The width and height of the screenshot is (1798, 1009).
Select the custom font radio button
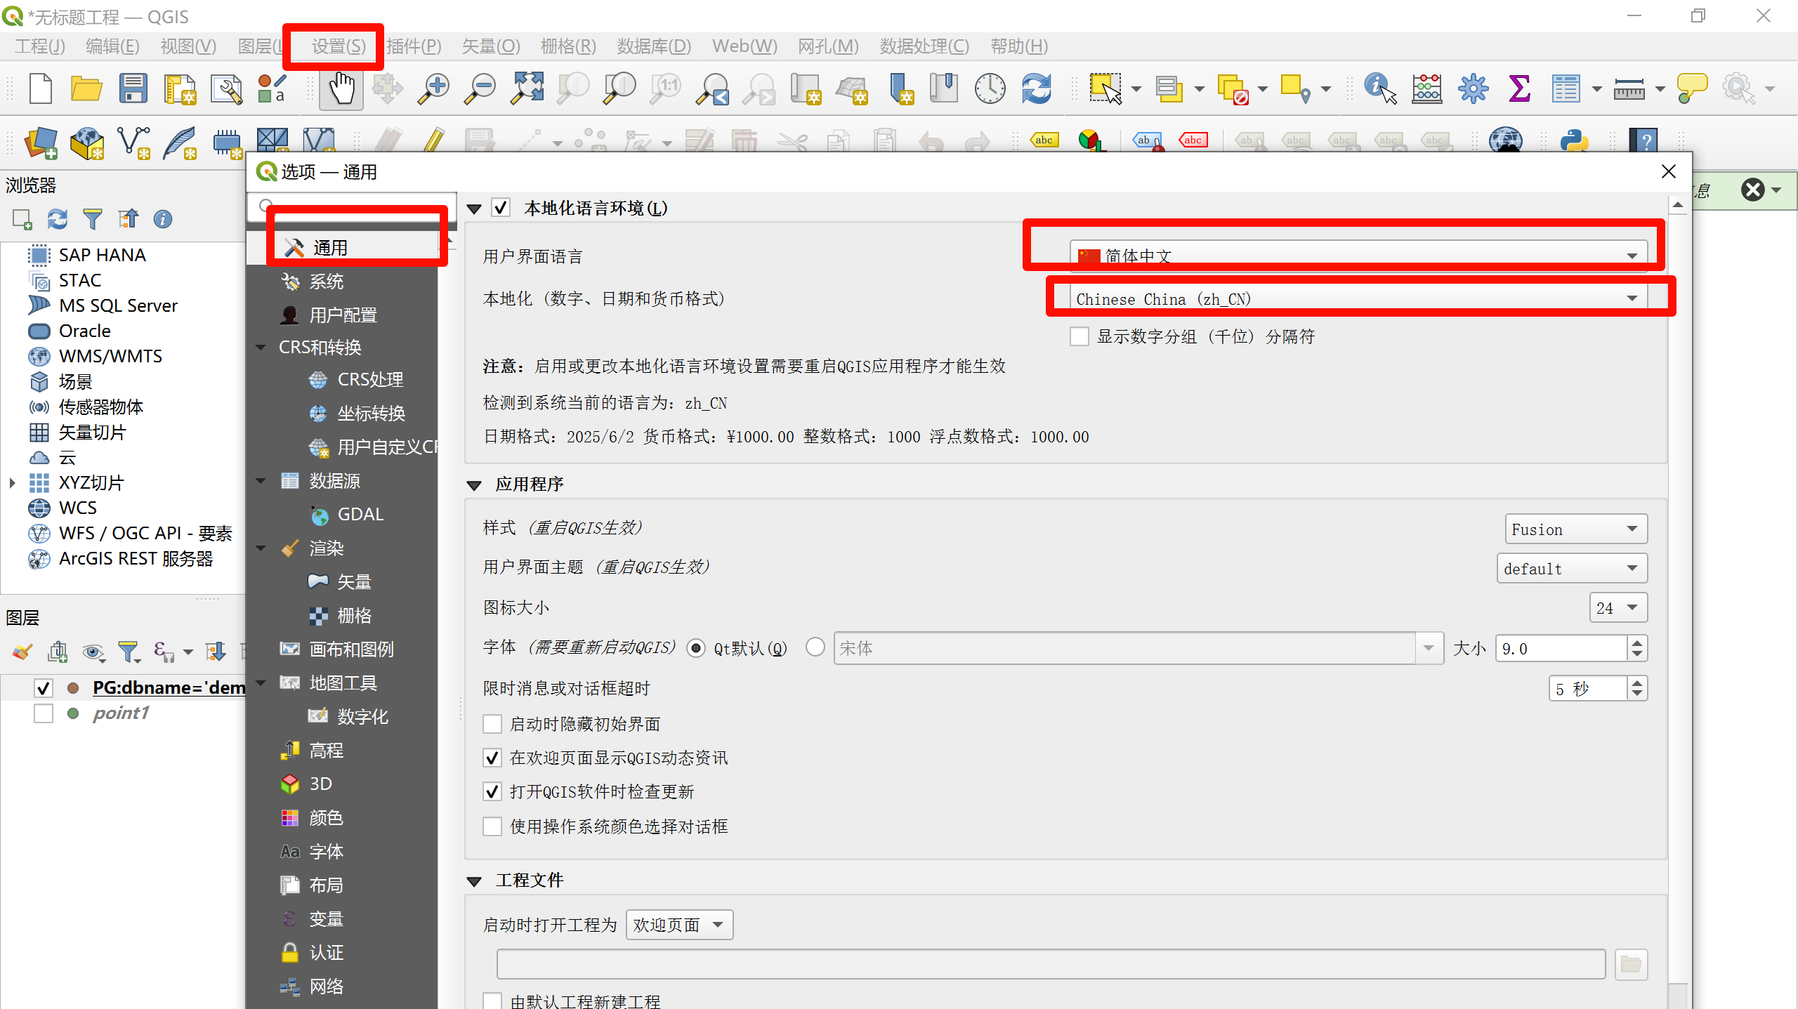[815, 647]
